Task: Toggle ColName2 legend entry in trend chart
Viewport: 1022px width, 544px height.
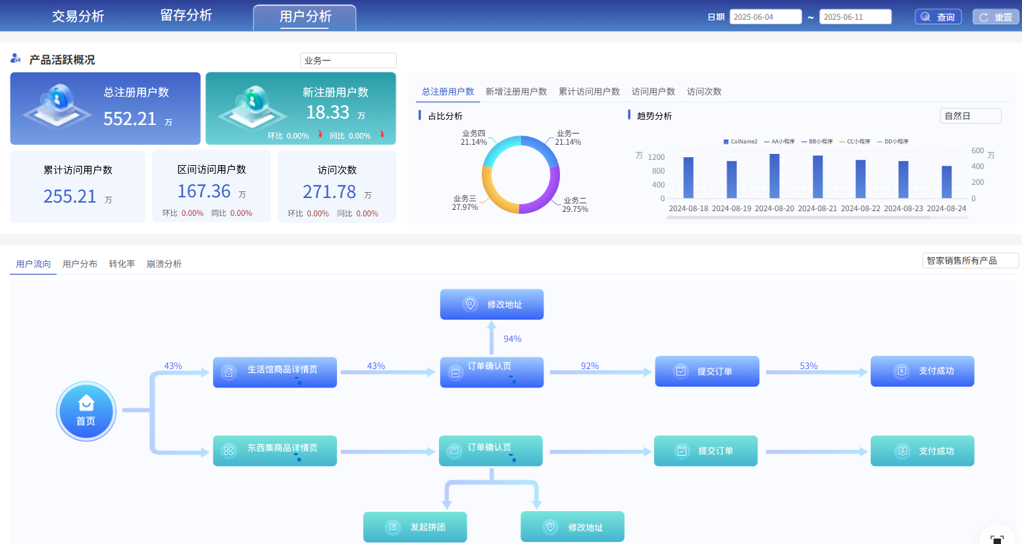Action: 740,141
